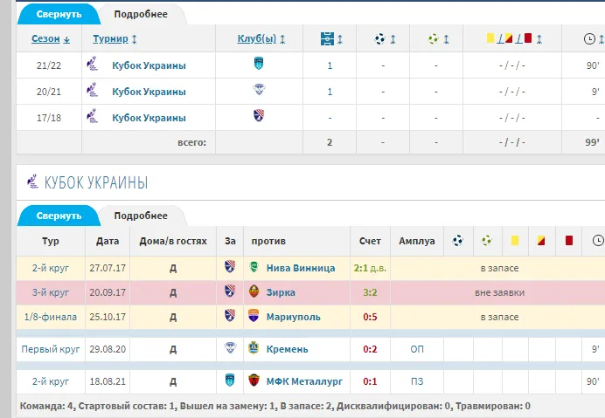The width and height of the screenshot is (605, 418).
Task: Sort the table by Сезон column
Action: tap(51, 39)
